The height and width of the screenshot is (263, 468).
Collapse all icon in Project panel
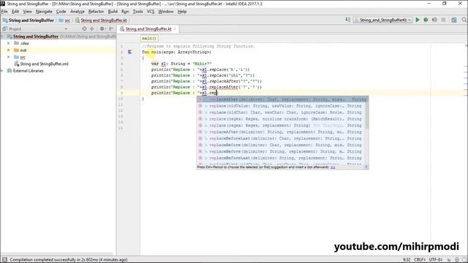coord(92,29)
